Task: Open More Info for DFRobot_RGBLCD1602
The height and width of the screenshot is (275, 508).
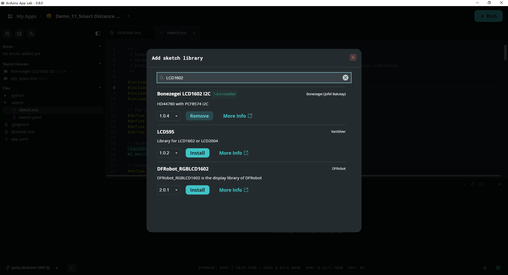Action: (x=234, y=190)
